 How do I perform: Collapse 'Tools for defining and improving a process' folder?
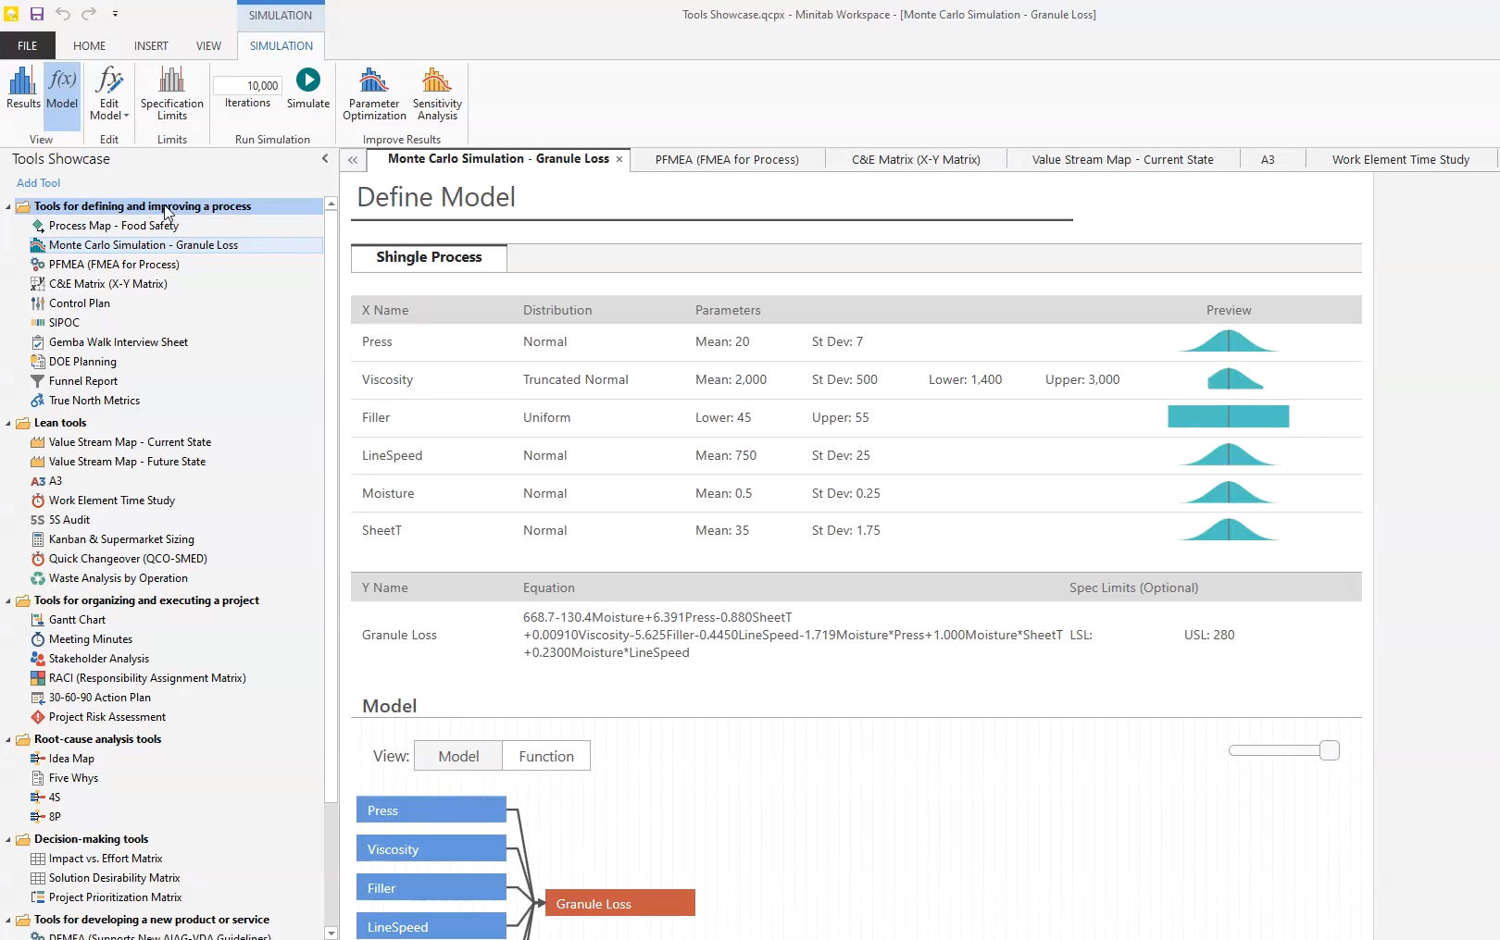click(x=8, y=206)
